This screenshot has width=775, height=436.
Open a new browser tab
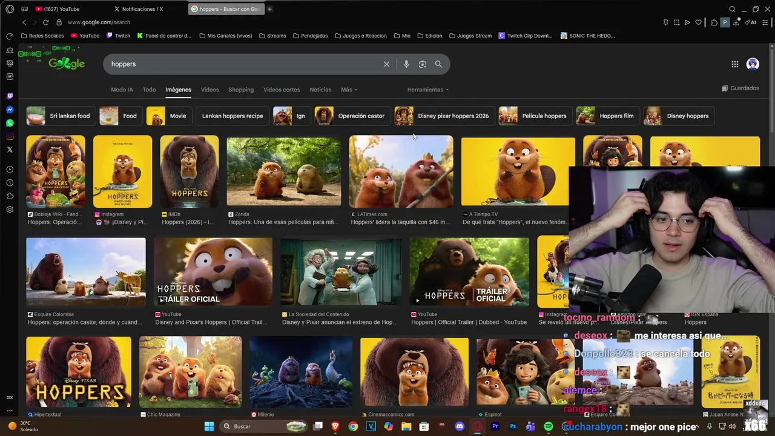tap(269, 9)
